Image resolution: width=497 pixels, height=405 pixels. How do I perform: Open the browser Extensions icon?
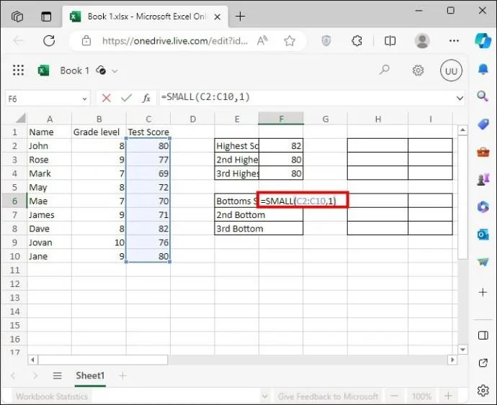point(357,40)
